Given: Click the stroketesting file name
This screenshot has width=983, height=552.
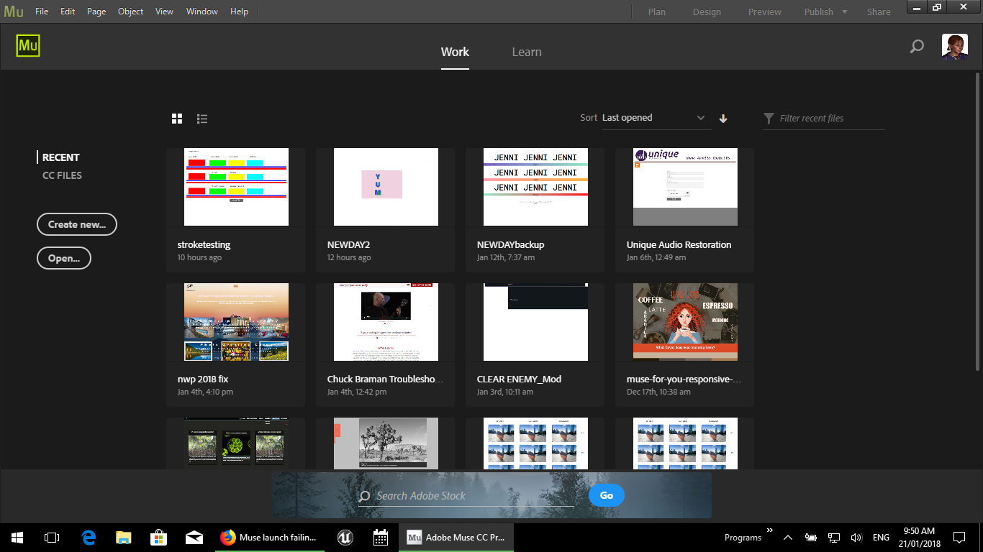Looking at the screenshot, I should tap(204, 244).
